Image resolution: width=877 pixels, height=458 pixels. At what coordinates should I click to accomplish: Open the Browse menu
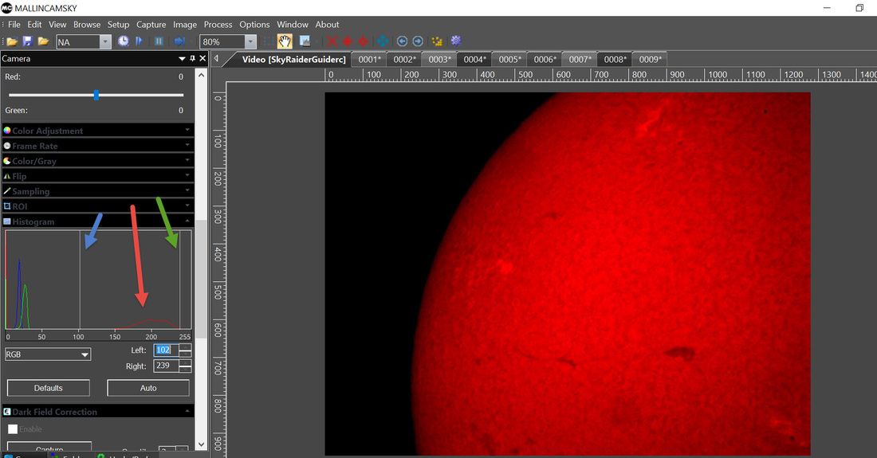[87, 25]
